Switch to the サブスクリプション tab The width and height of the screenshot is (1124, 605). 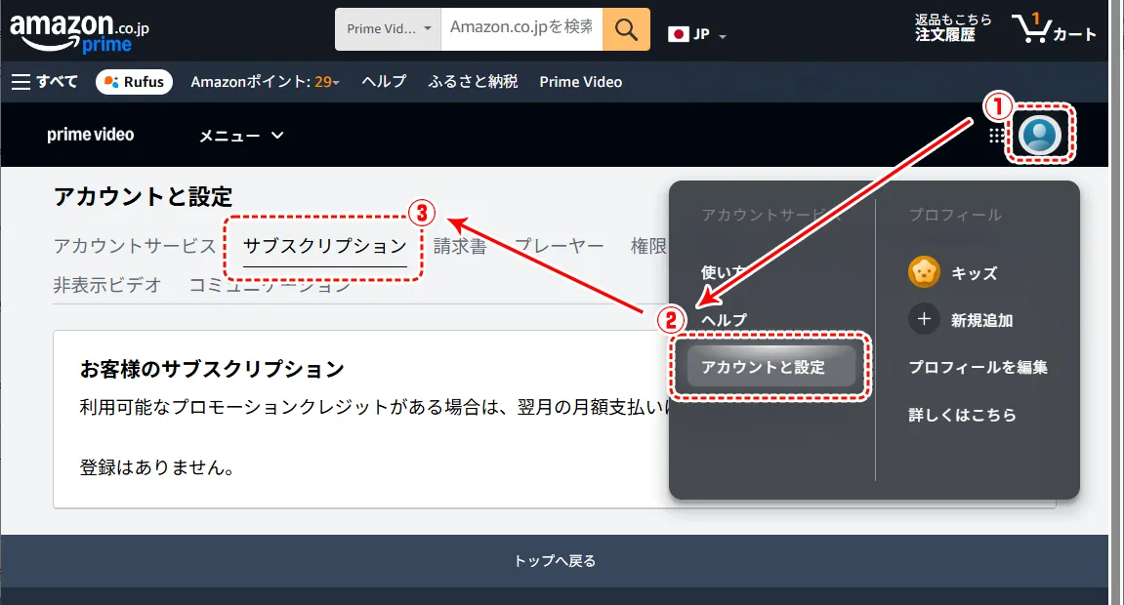click(325, 246)
